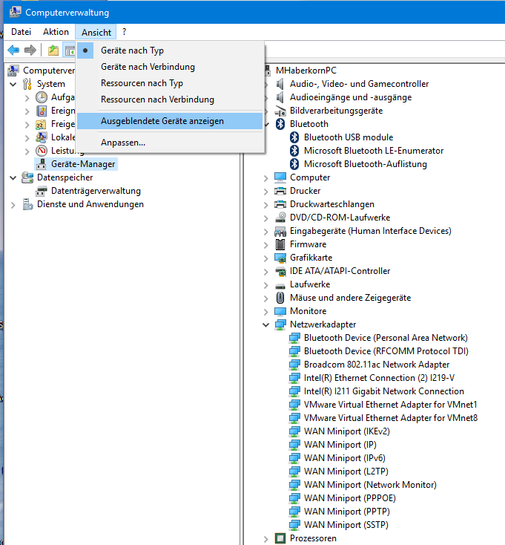Click the Mäuse und andere Zeigegeräte mouse icon

[x=280, y=298]
